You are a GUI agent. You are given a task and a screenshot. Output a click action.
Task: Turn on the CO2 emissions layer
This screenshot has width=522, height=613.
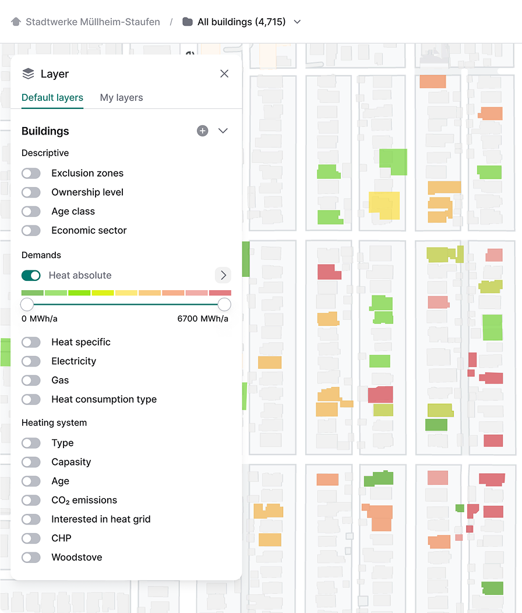pos(31,500)
